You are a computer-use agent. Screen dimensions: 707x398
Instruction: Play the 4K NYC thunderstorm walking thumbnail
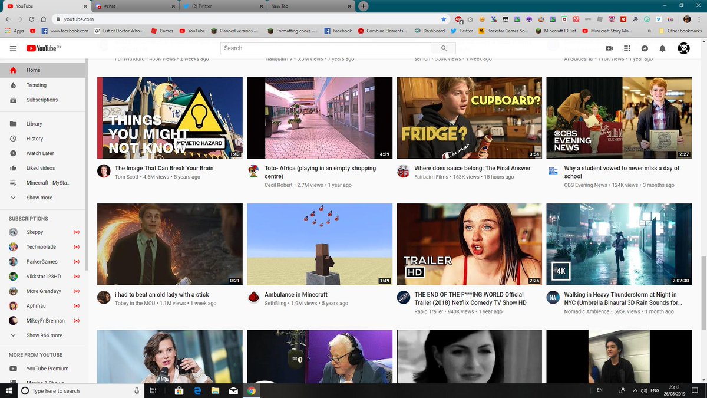tap(619, 244)
